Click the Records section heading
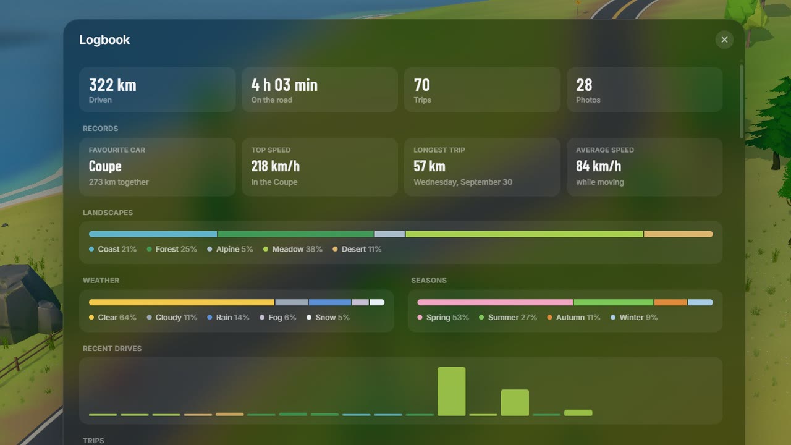The height and width of the screenshot is (445, 791). (100, 129)
